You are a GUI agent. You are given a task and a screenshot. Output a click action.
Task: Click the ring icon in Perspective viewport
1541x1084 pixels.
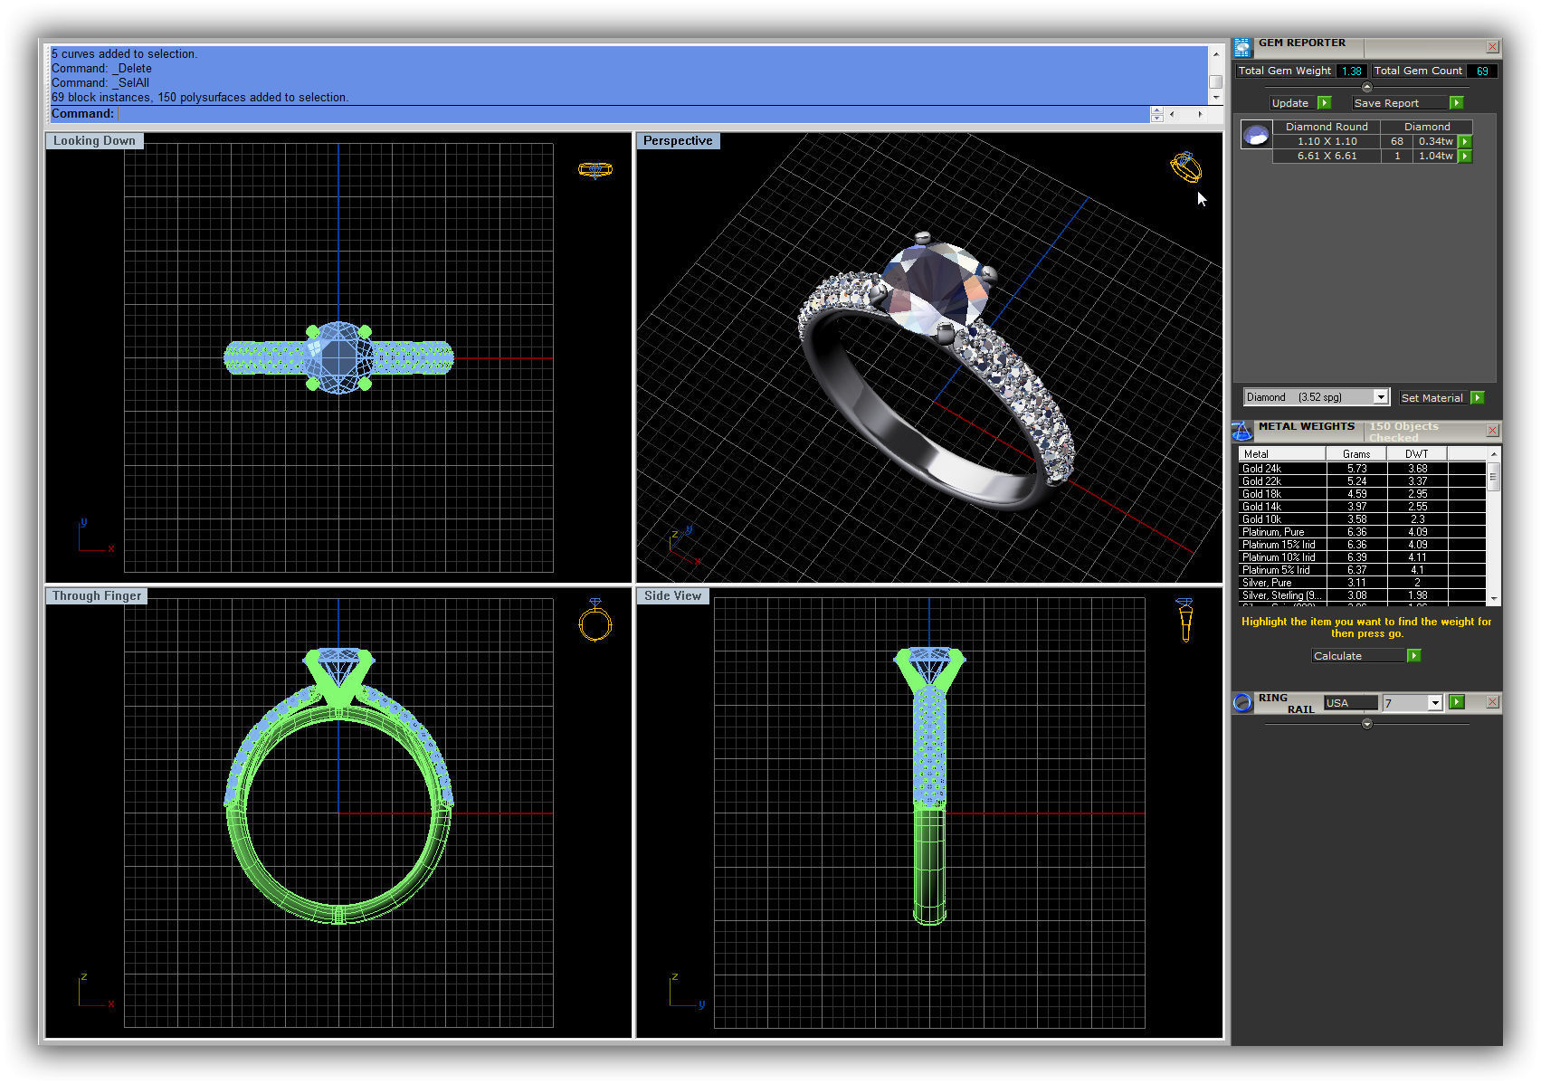click(x=1185, y=167)
